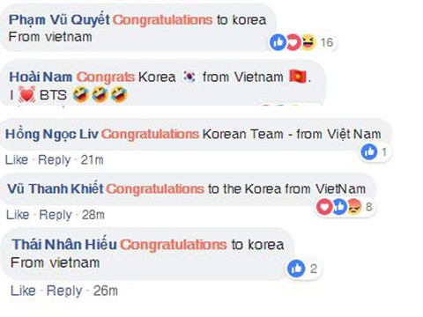Viewport: 423px width, 317px height.
Task: Open Hồng Ngọc Liv's profile link
Action: (x=52, y=135)
